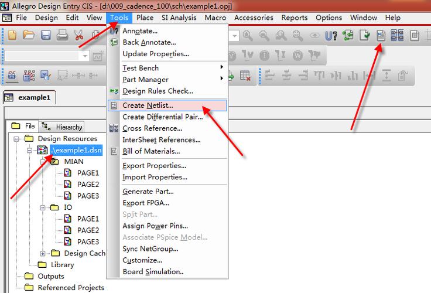Create a new document from toolbar
This screenshot has width=431, height=293.
point(12,35)
